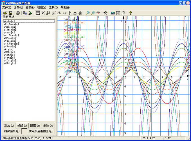Screen dimensions: 191x141
Task: Click the green arrow export icon
Action: (30, 13)
